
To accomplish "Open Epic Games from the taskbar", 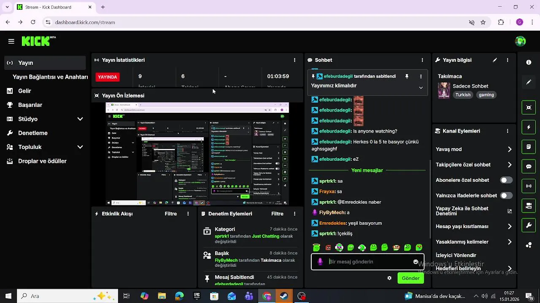I will tap(197, 296).
